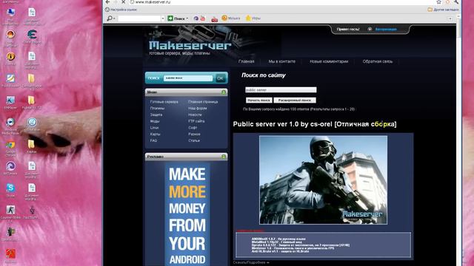Open the My Computer desktop icon
The height and width of the screenshot is (266, 474).
pyautogui.click(x=10, y=16)
